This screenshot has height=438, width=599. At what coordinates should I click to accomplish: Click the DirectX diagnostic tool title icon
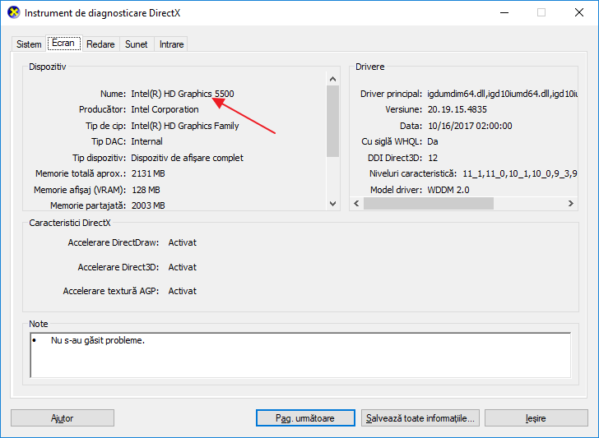coord(14,12)
